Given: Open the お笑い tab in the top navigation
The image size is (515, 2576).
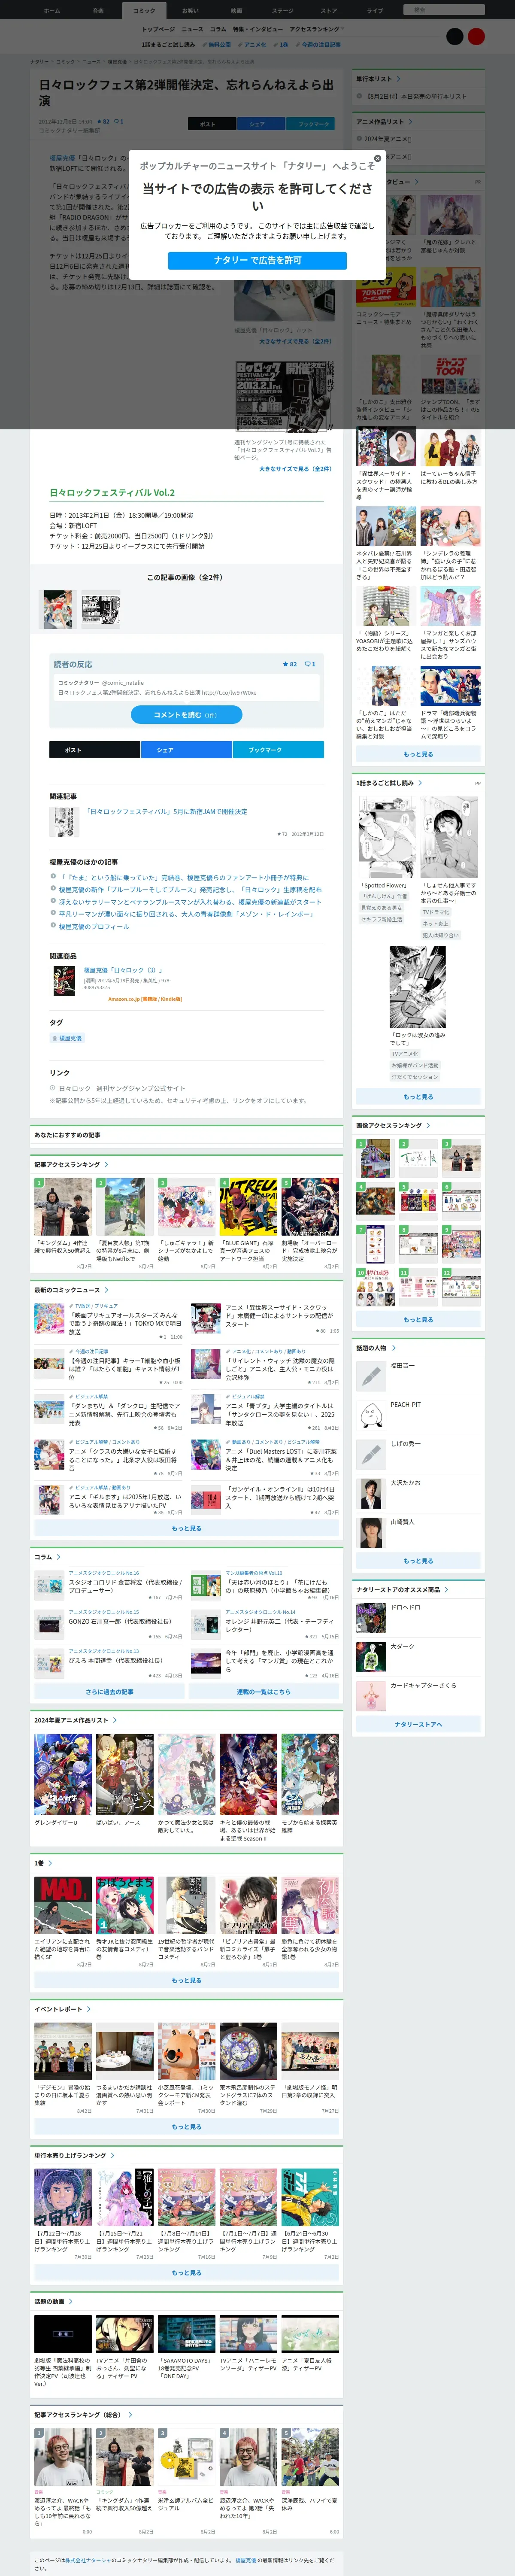Looking at the screenshot, I should (x=190, y=10).
